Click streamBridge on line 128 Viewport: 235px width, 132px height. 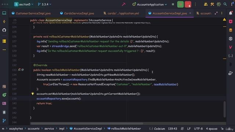tap(60, 46)
